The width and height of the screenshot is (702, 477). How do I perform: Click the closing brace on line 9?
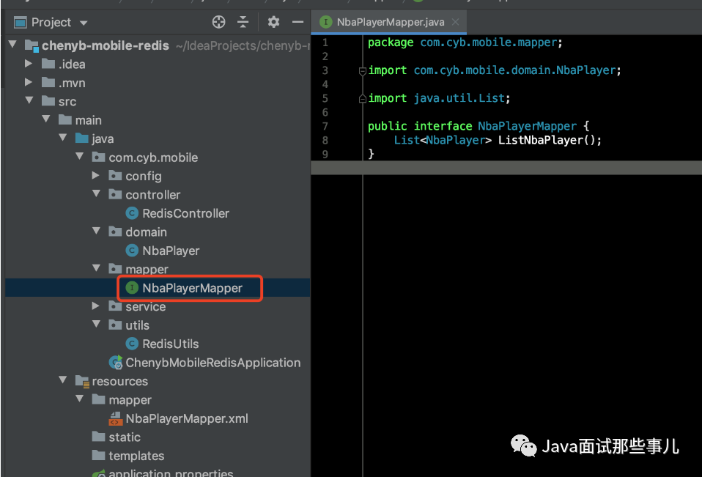point(371,155)
